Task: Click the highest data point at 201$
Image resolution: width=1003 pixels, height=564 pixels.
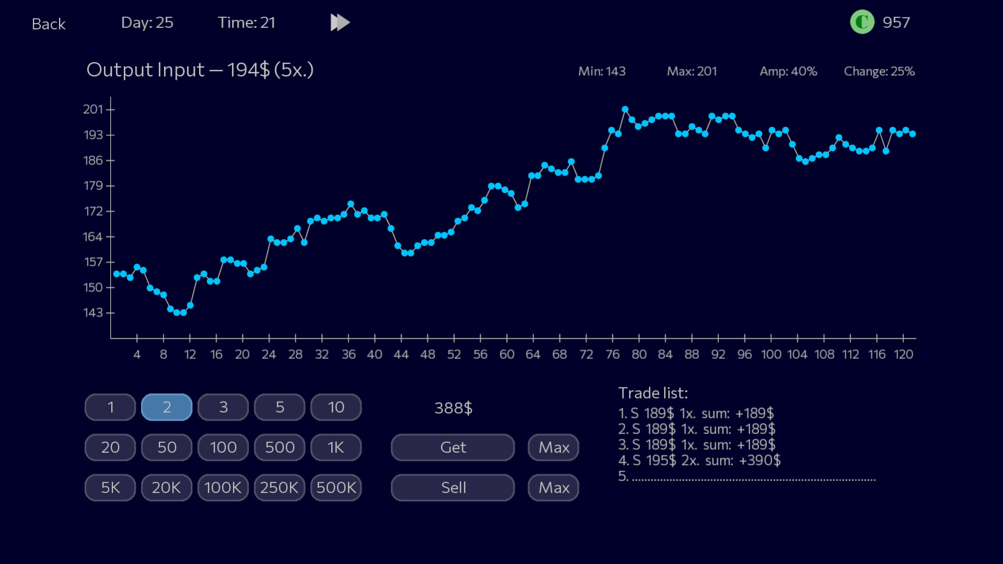Action: point(625,108)
